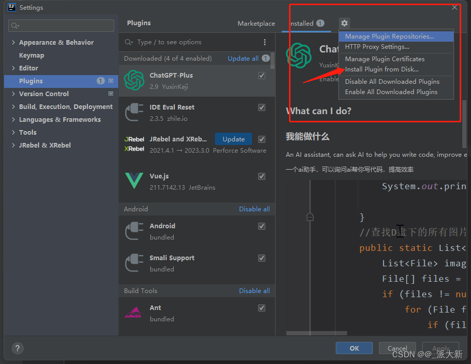Toggle the Ant plugin checkbox
Viewport: 471px width, 364px height.
click(262, 308)
